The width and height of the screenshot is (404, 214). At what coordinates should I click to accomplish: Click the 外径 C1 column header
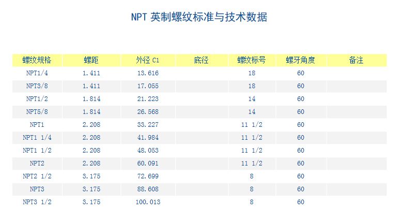[x=148, y=60]
